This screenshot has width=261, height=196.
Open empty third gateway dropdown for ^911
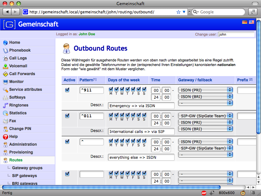tap(205, 103)
